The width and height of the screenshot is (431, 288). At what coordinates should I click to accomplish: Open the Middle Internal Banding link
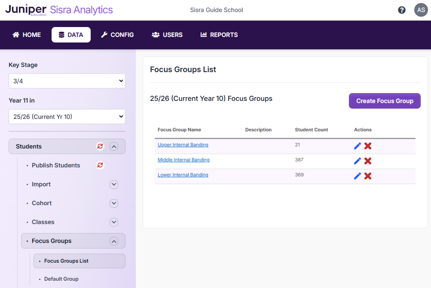pyautogui.click(x=183, y=160)
